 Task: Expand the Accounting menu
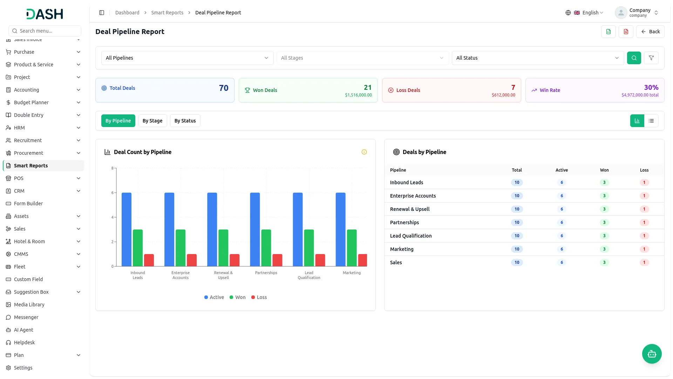point(43,90)
